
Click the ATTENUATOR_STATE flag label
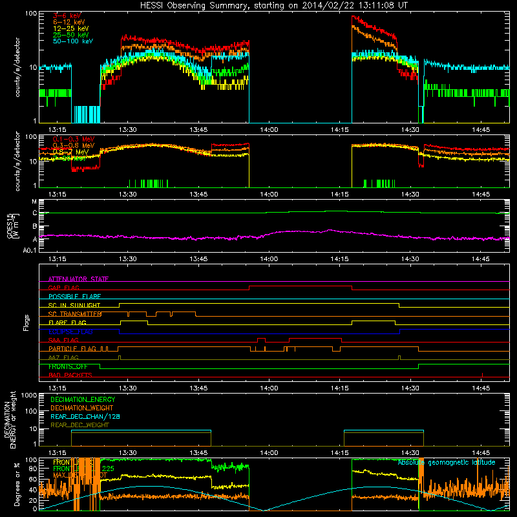click(78, 279)
